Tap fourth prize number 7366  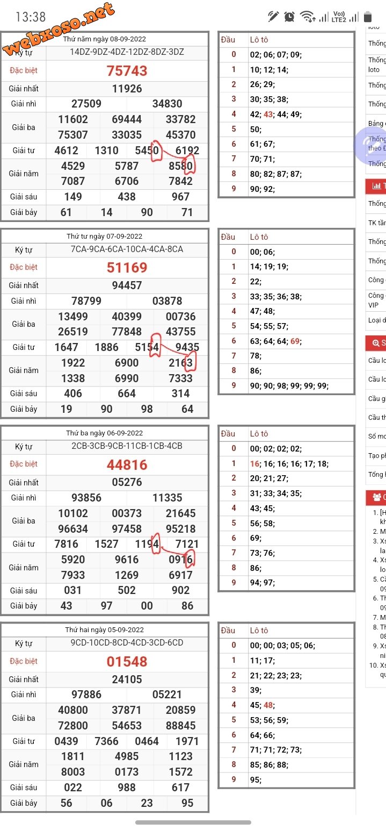(106, 741)
